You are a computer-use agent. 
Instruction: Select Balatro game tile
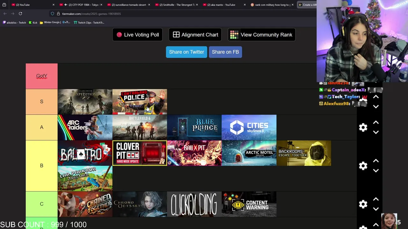(x=85, y=153)
